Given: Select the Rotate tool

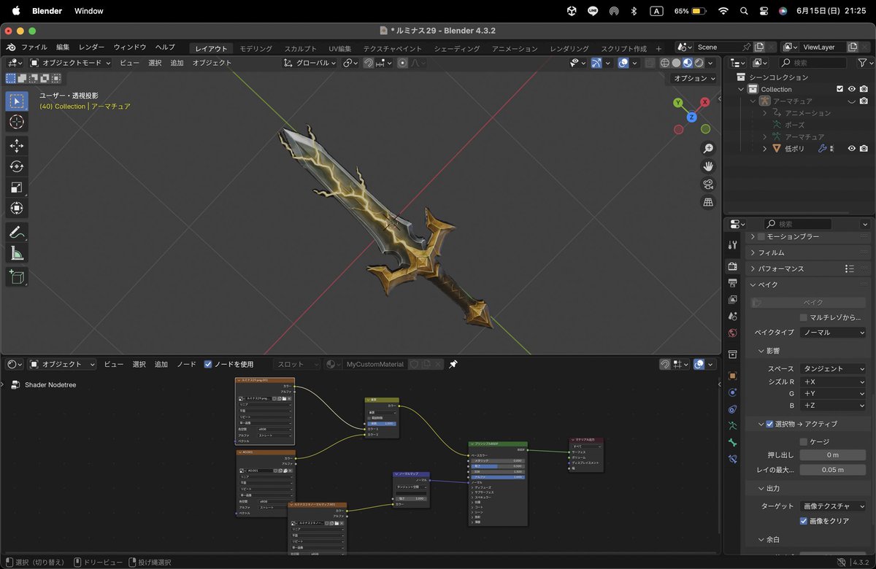Looking at the screenshot, I should (17, 166).
